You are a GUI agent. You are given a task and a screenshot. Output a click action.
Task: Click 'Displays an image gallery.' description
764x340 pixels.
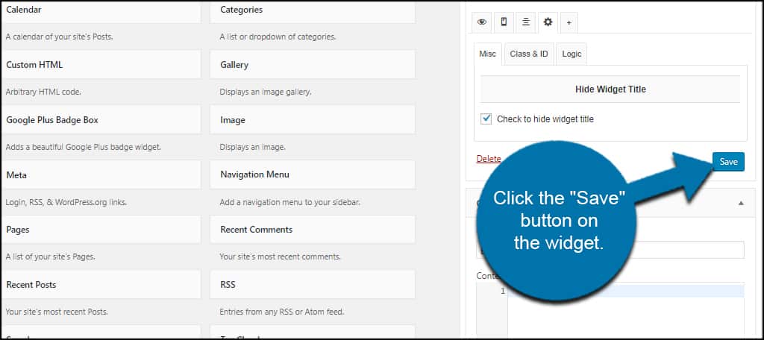pyautogui.click(x=266, y=92)
